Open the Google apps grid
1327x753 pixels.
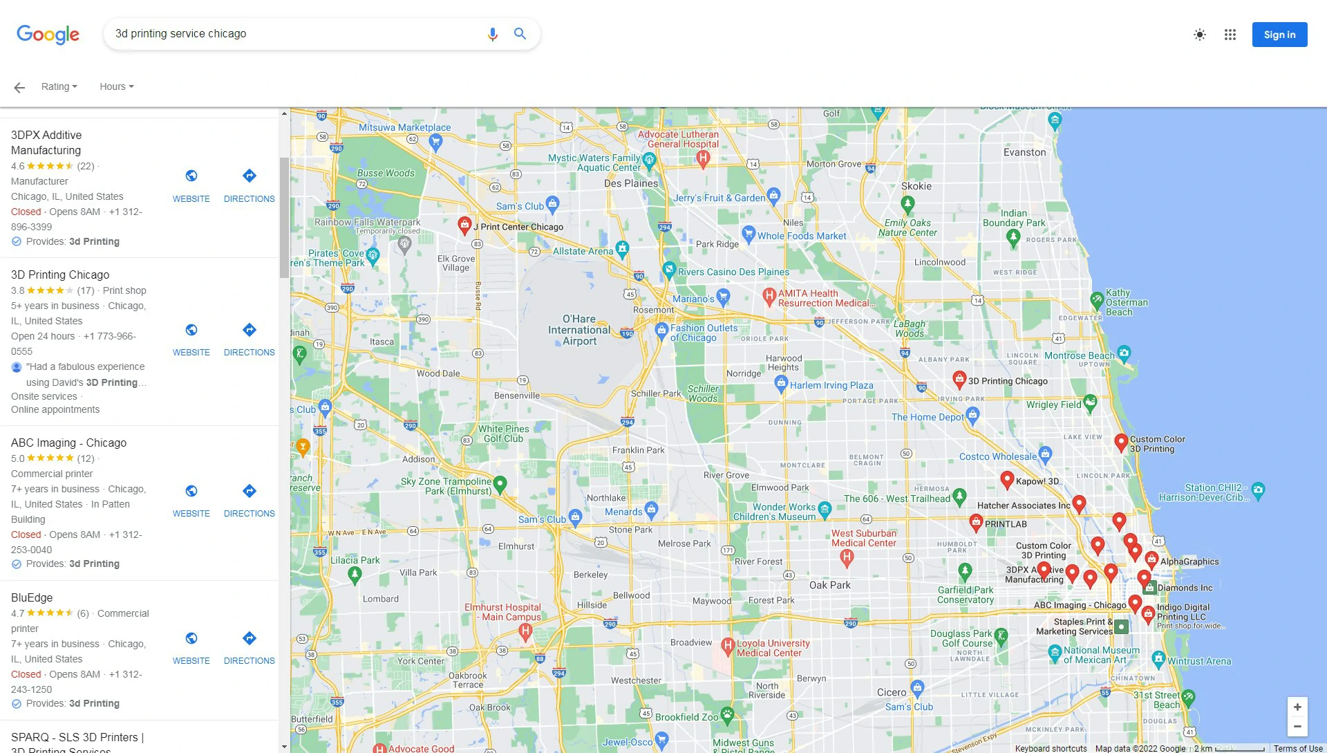click(x=1230, y=35)
